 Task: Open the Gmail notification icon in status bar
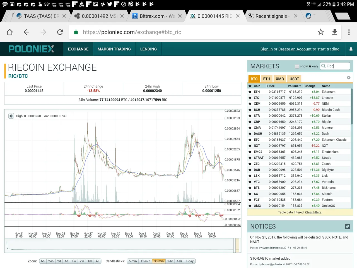(12, 4)
